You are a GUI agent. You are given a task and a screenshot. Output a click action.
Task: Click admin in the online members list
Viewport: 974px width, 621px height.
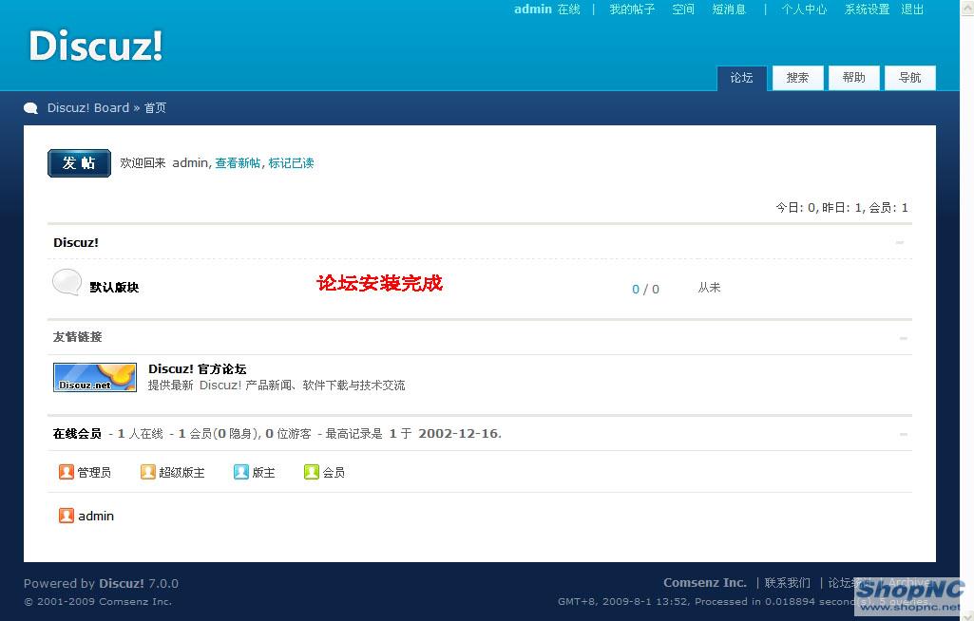96,516
